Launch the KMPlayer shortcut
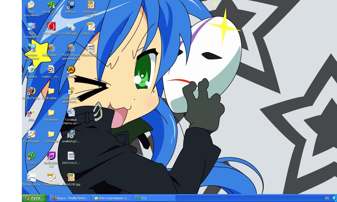The width and height of the screenshot is (337, 202). [x=71, y=5]
